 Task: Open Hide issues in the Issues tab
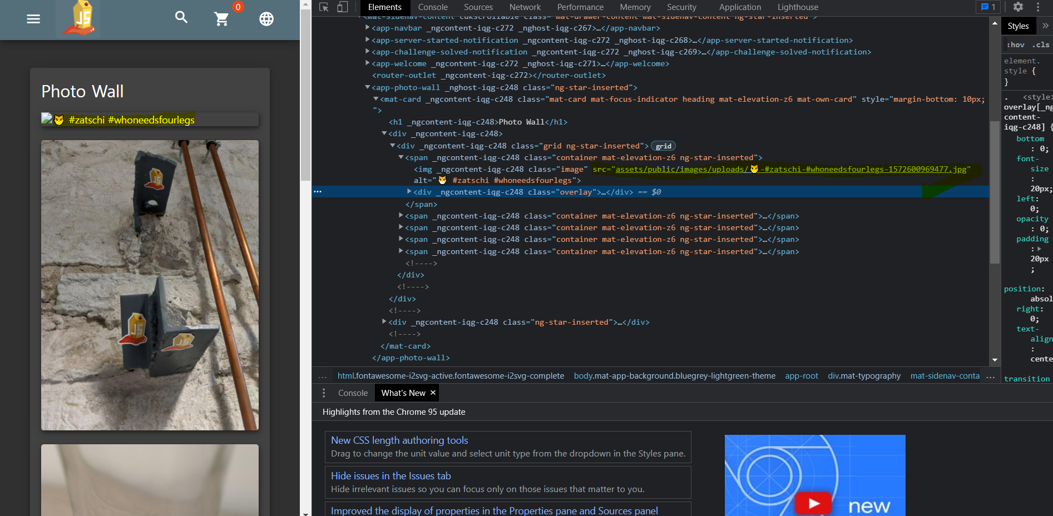[390, 475]
